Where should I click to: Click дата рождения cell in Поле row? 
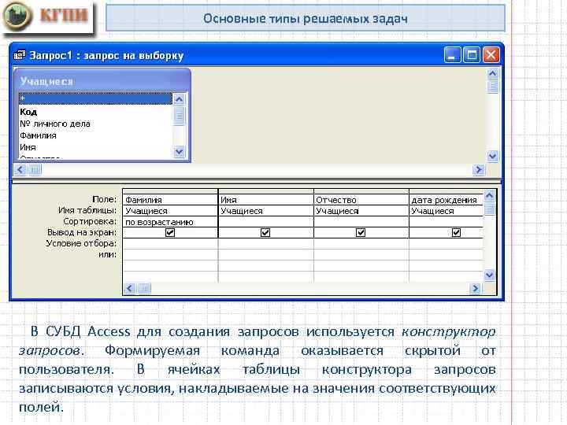(x=447, y=199)
